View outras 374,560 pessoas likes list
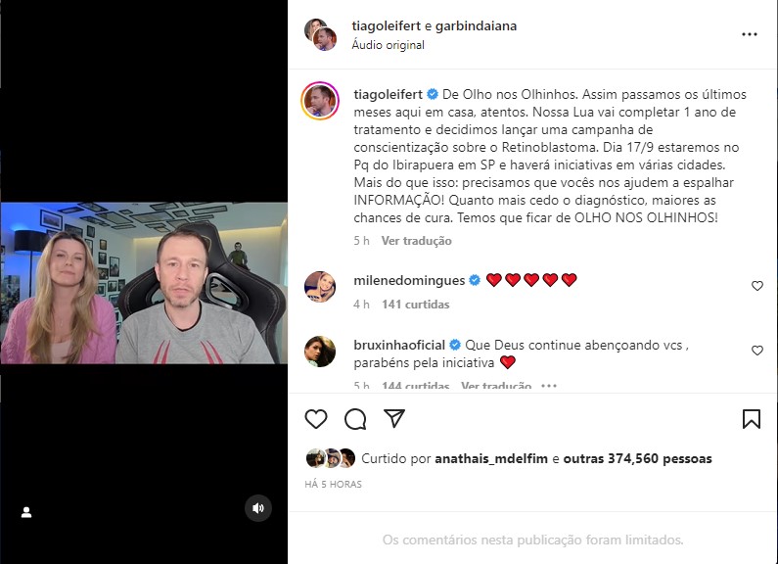The width and height of the screenshot is (778, 564). coord(638,459)
